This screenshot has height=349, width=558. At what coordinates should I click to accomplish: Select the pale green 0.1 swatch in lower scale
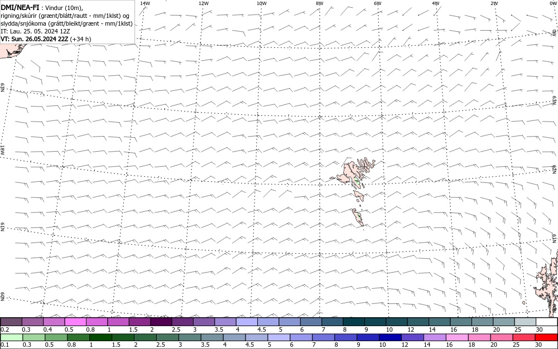click(x=11, y=337)
